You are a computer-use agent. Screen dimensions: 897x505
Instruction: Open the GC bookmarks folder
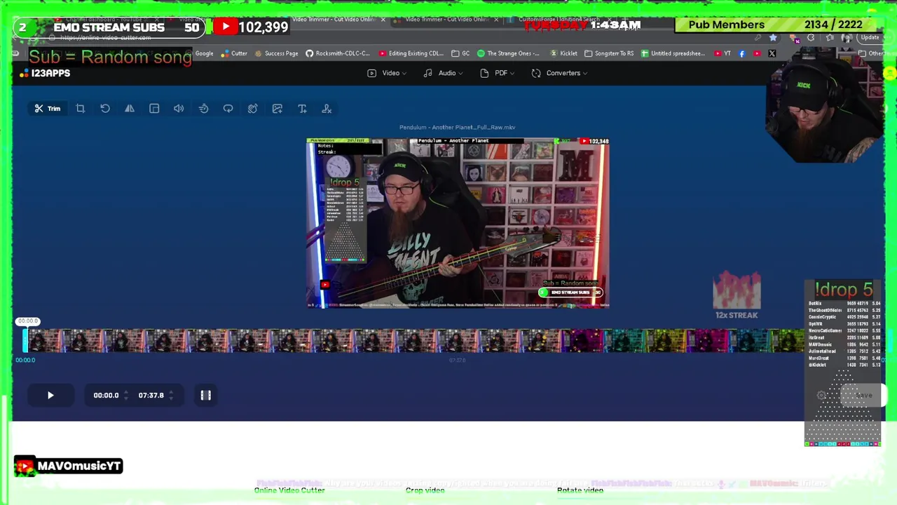coord(460,53)
